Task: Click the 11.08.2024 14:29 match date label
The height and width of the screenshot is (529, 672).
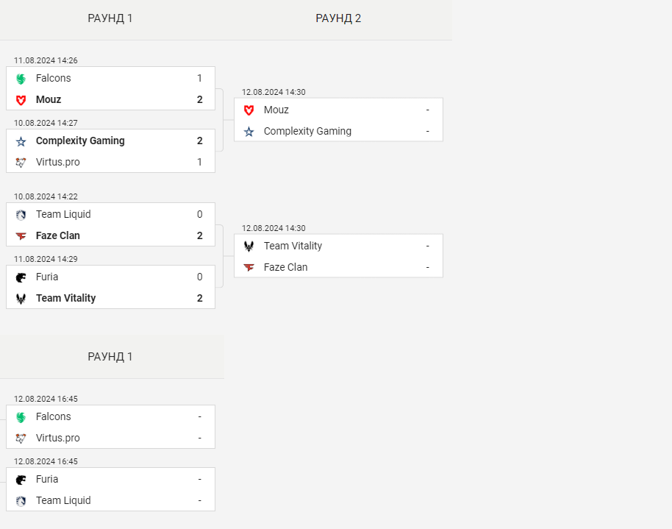Action: point(46,259)
